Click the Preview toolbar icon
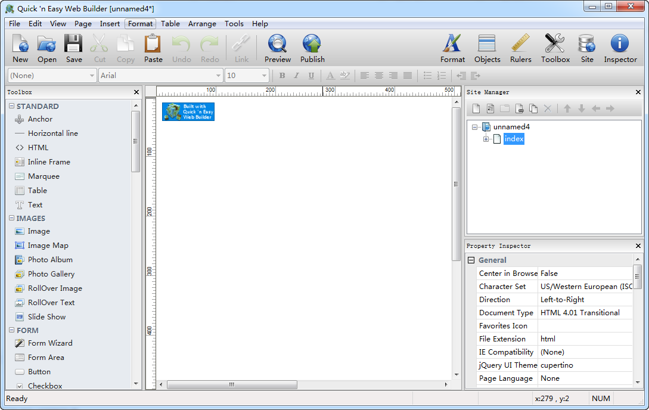This screenshot has height=410, width=649. coord(277,48)
